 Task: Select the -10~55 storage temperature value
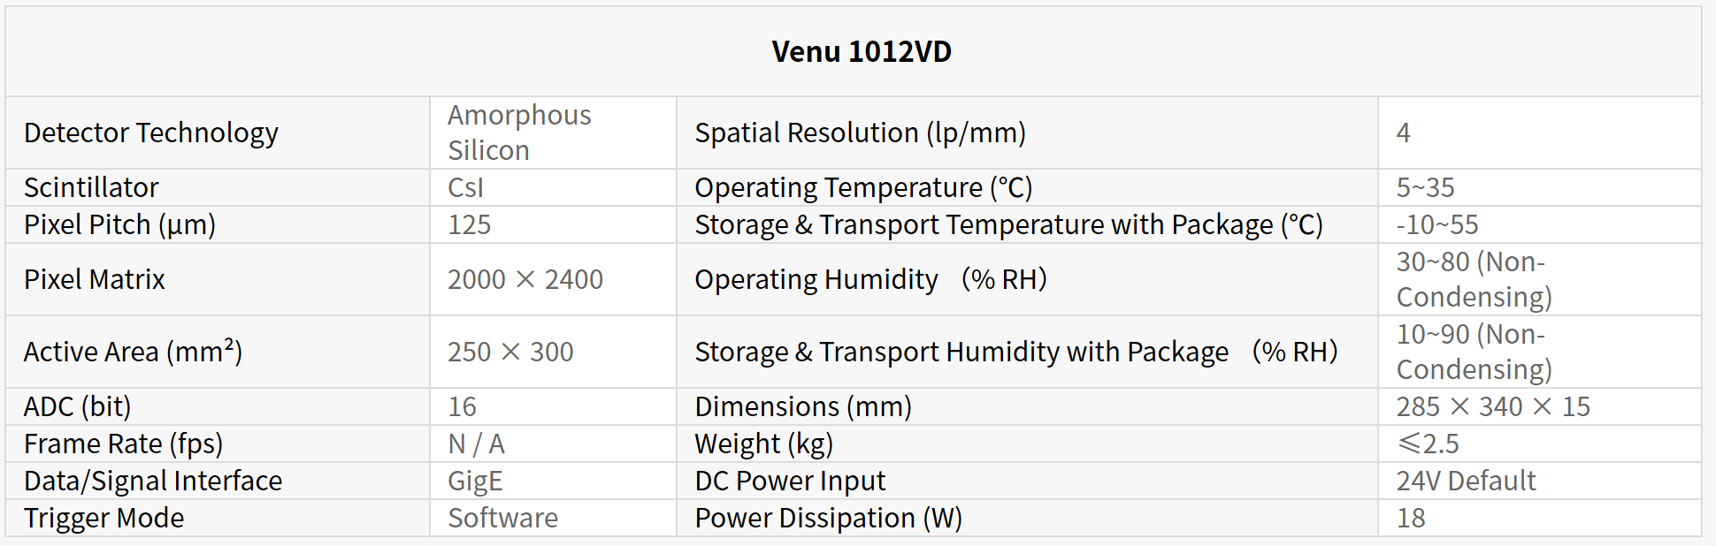click(x=1436, y=225)
